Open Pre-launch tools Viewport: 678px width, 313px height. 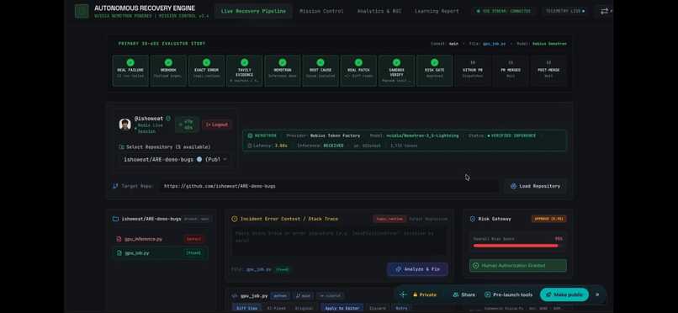(x=508, y=294)
